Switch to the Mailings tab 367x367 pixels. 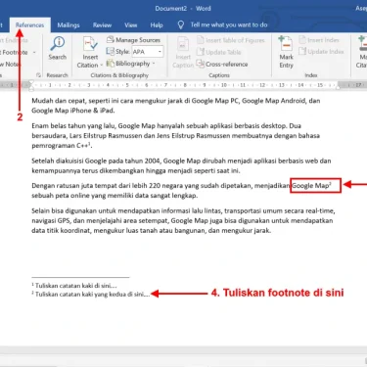[x=69, y=25]
